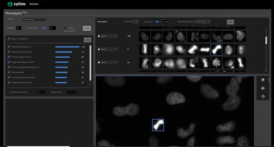Toggle the checkbox for 51-count cluster row

click(99, 49)
